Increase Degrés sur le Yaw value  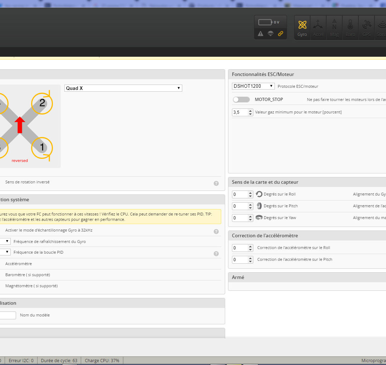tap(250, 217)
